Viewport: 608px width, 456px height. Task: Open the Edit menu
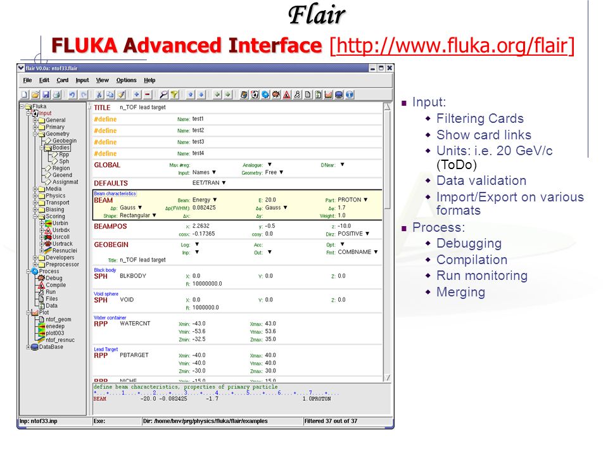(x=44, y=80)
